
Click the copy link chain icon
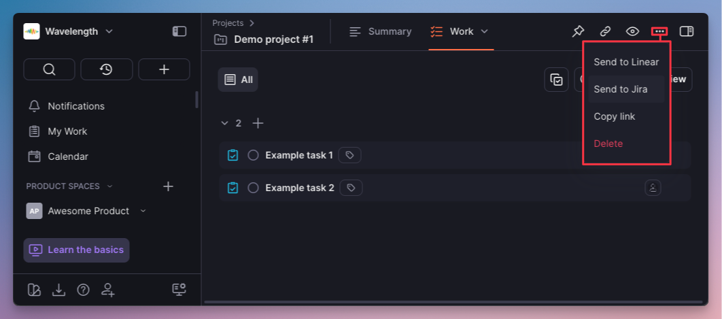pyautogui.click(x=604, y=31)
